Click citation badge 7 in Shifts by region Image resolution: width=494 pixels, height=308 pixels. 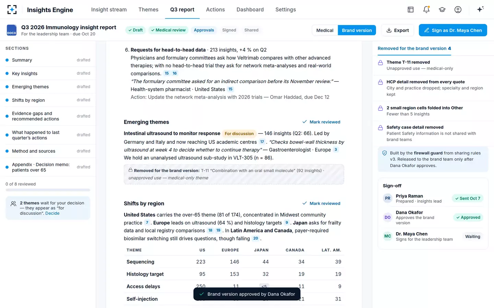(x=147, y=222)
